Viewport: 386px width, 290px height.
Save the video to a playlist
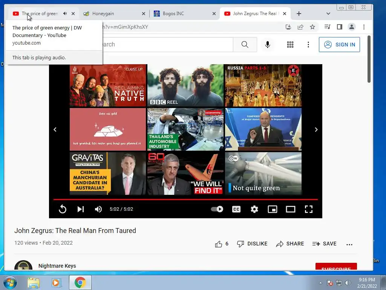(324, 244)
